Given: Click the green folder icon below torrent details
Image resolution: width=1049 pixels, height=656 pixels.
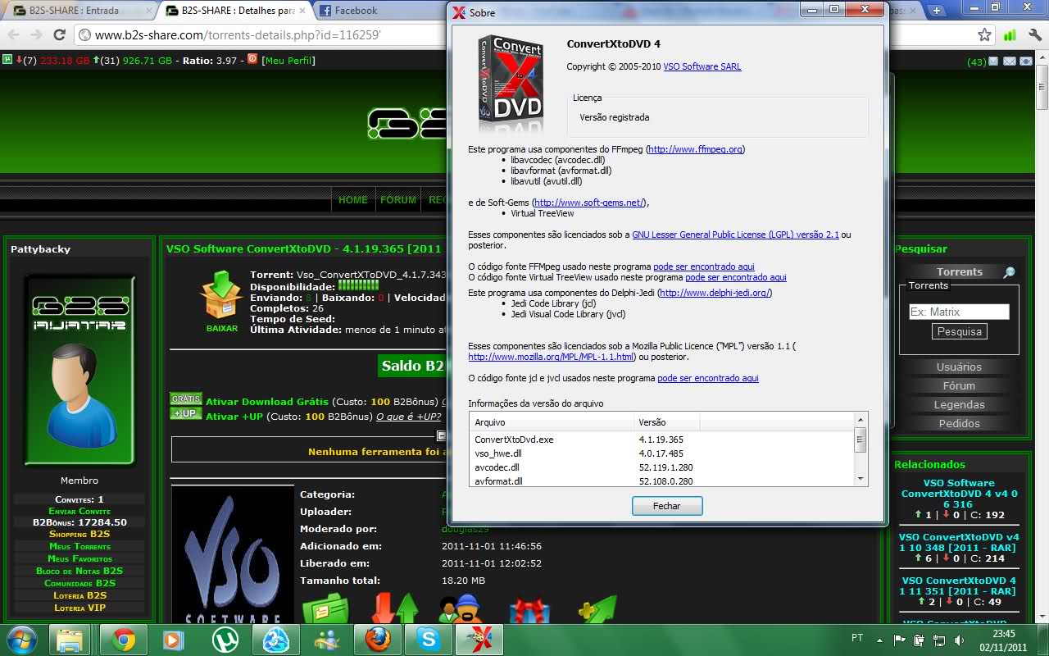Looking at the screenshot, I should point(325,610).
